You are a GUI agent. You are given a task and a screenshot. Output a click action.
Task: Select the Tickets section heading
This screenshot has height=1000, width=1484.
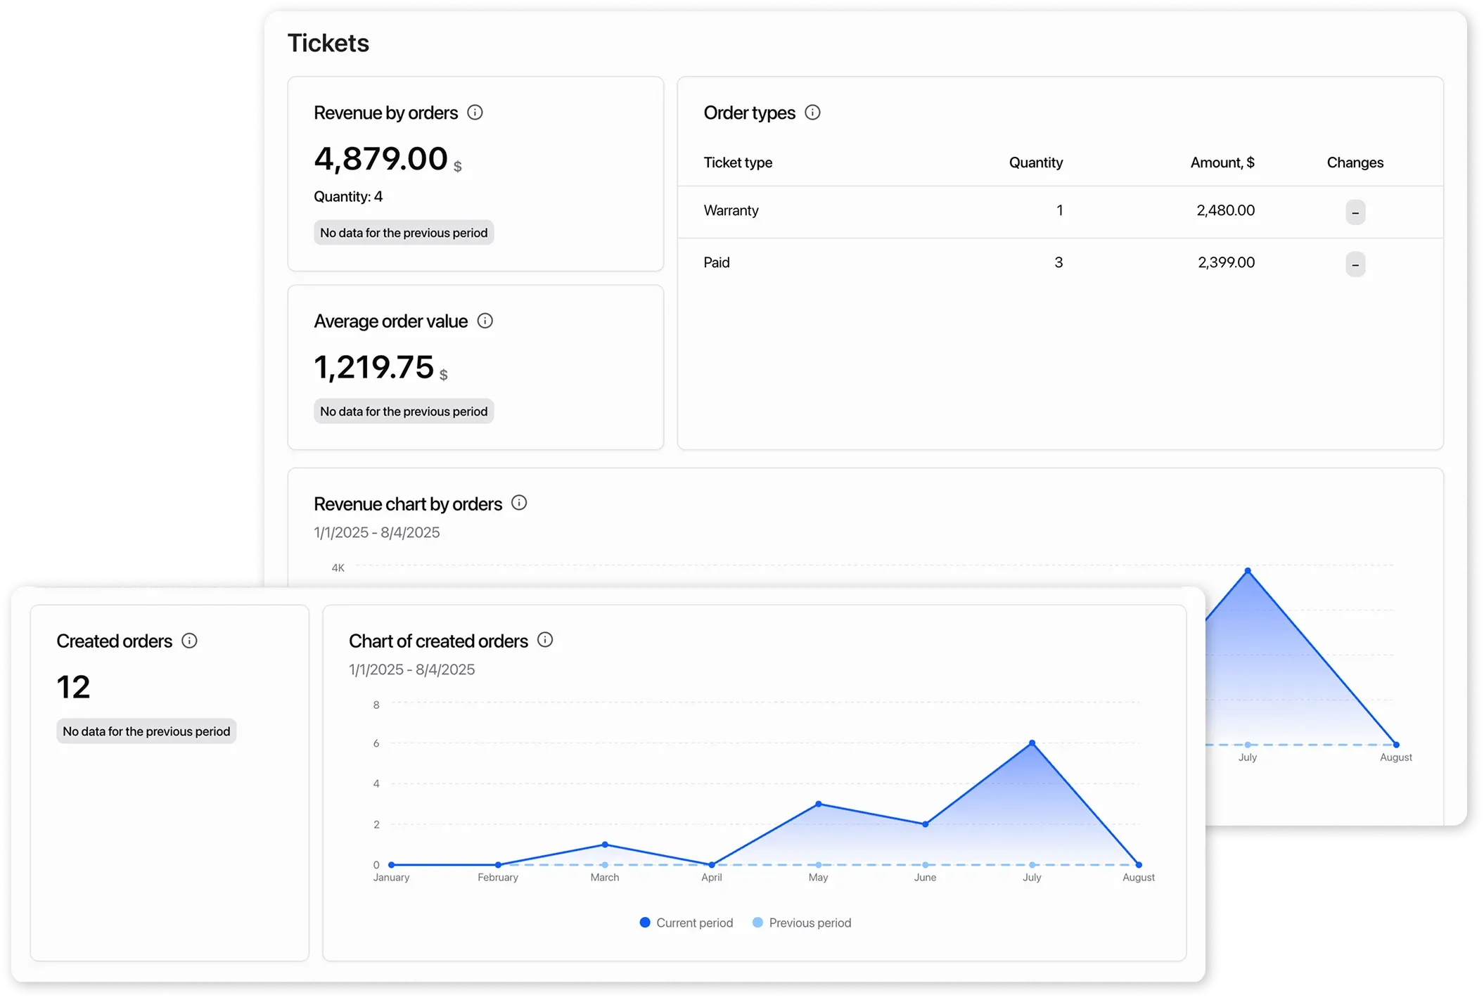tap(328, 42)
